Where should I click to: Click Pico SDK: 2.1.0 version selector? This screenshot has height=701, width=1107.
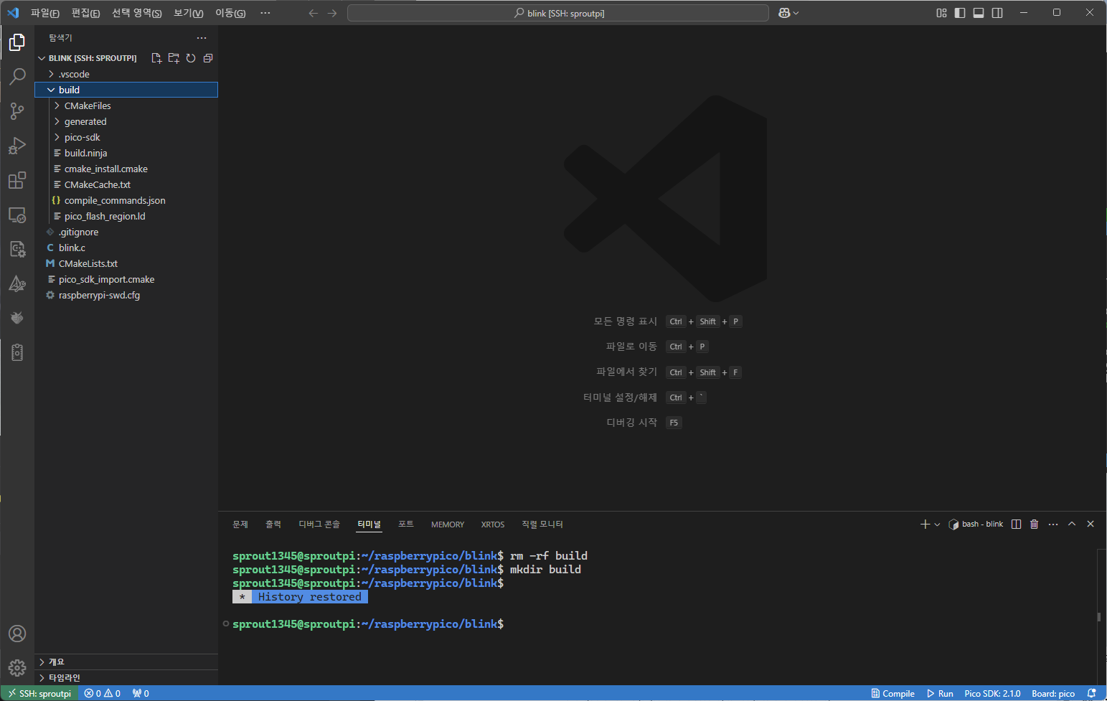point(992,693)
